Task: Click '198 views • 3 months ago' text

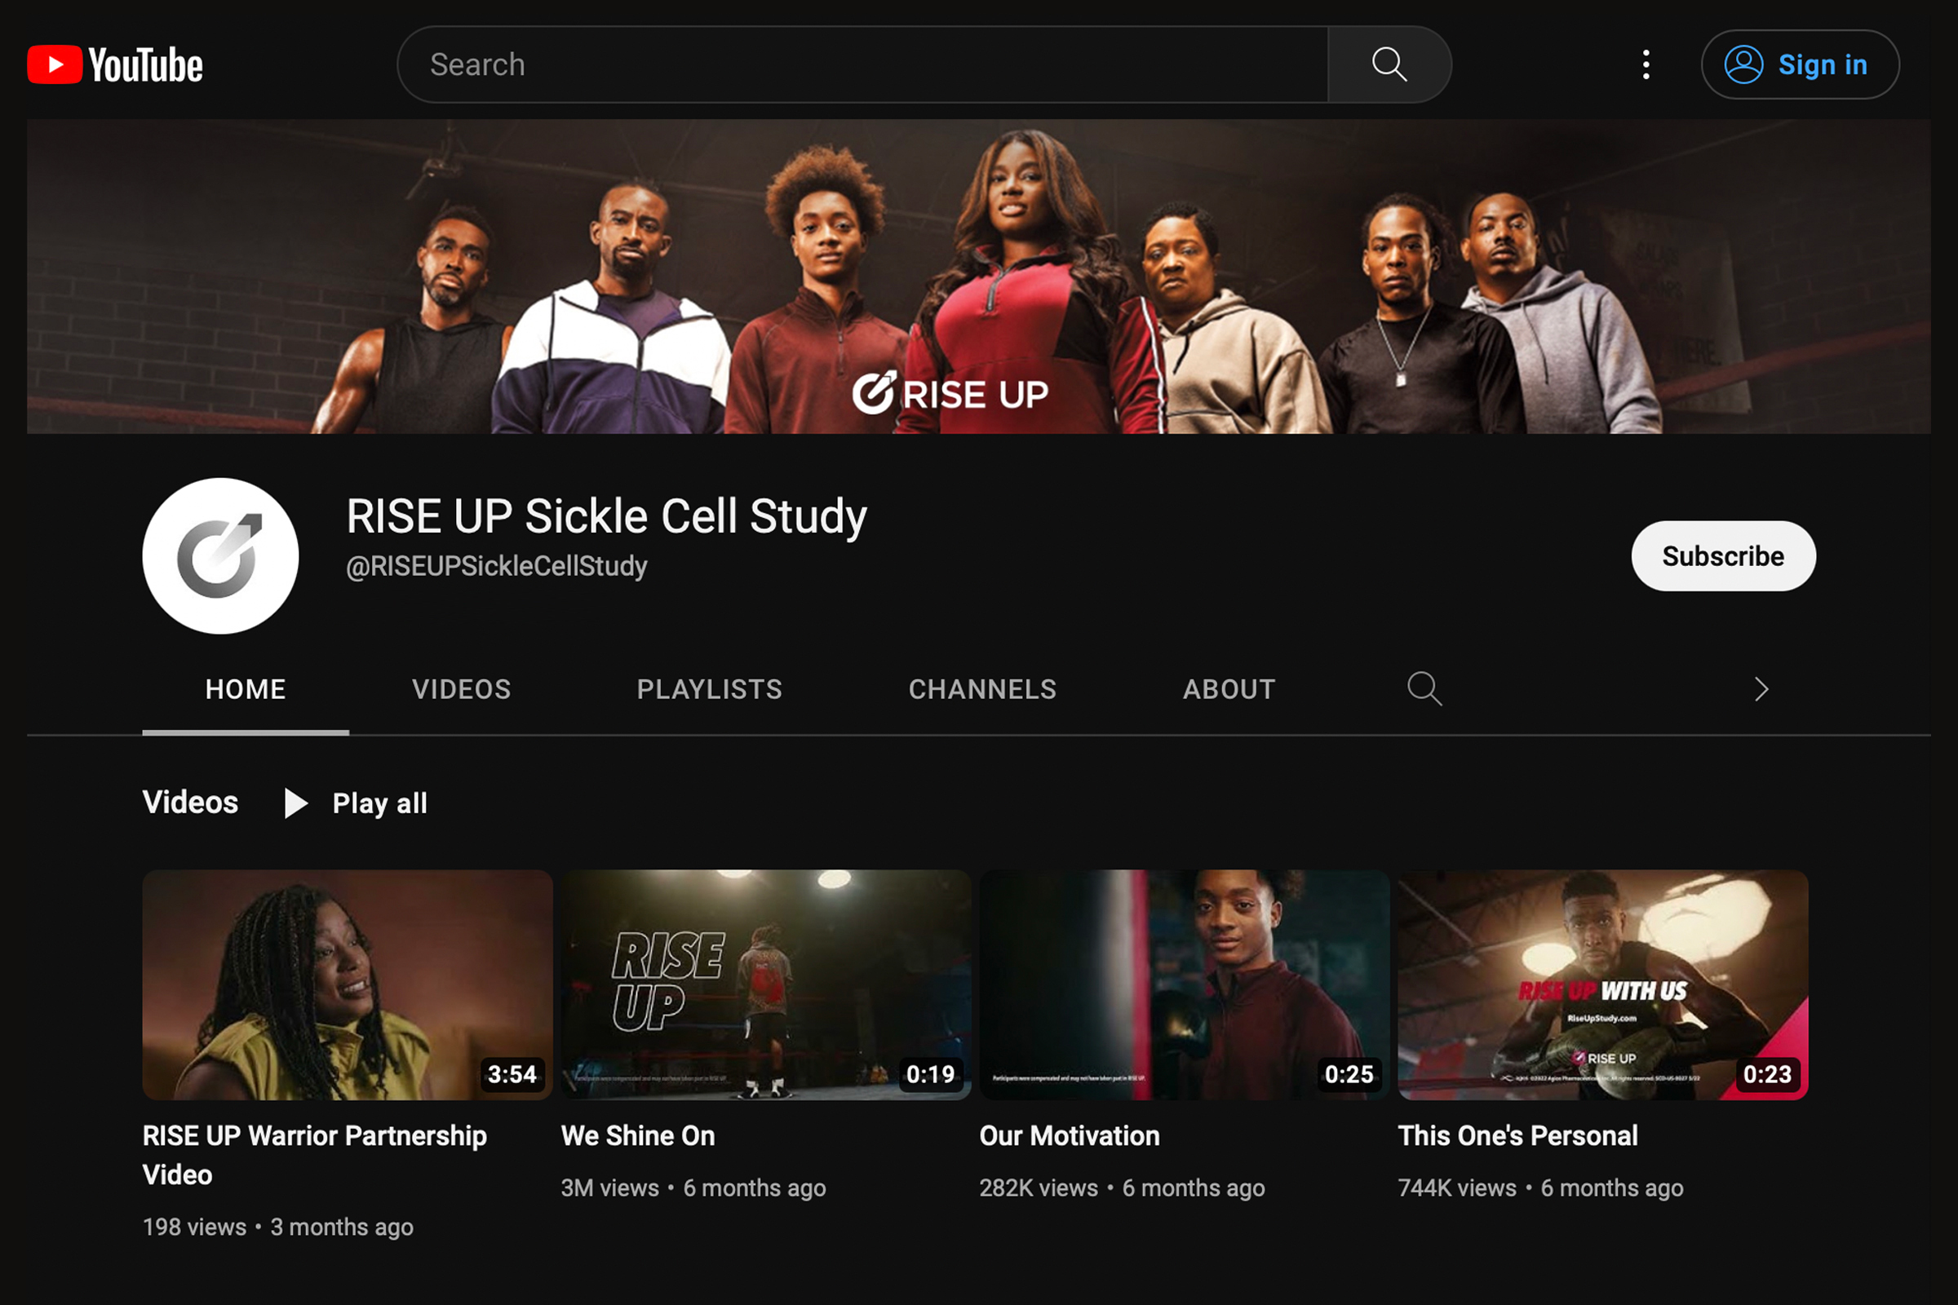Action: [x=278, y=1227]
